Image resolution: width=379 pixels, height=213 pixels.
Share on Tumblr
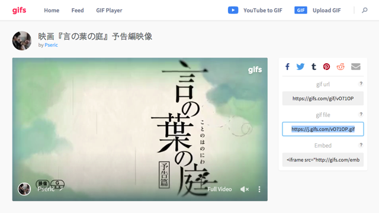tap(313, 67)
